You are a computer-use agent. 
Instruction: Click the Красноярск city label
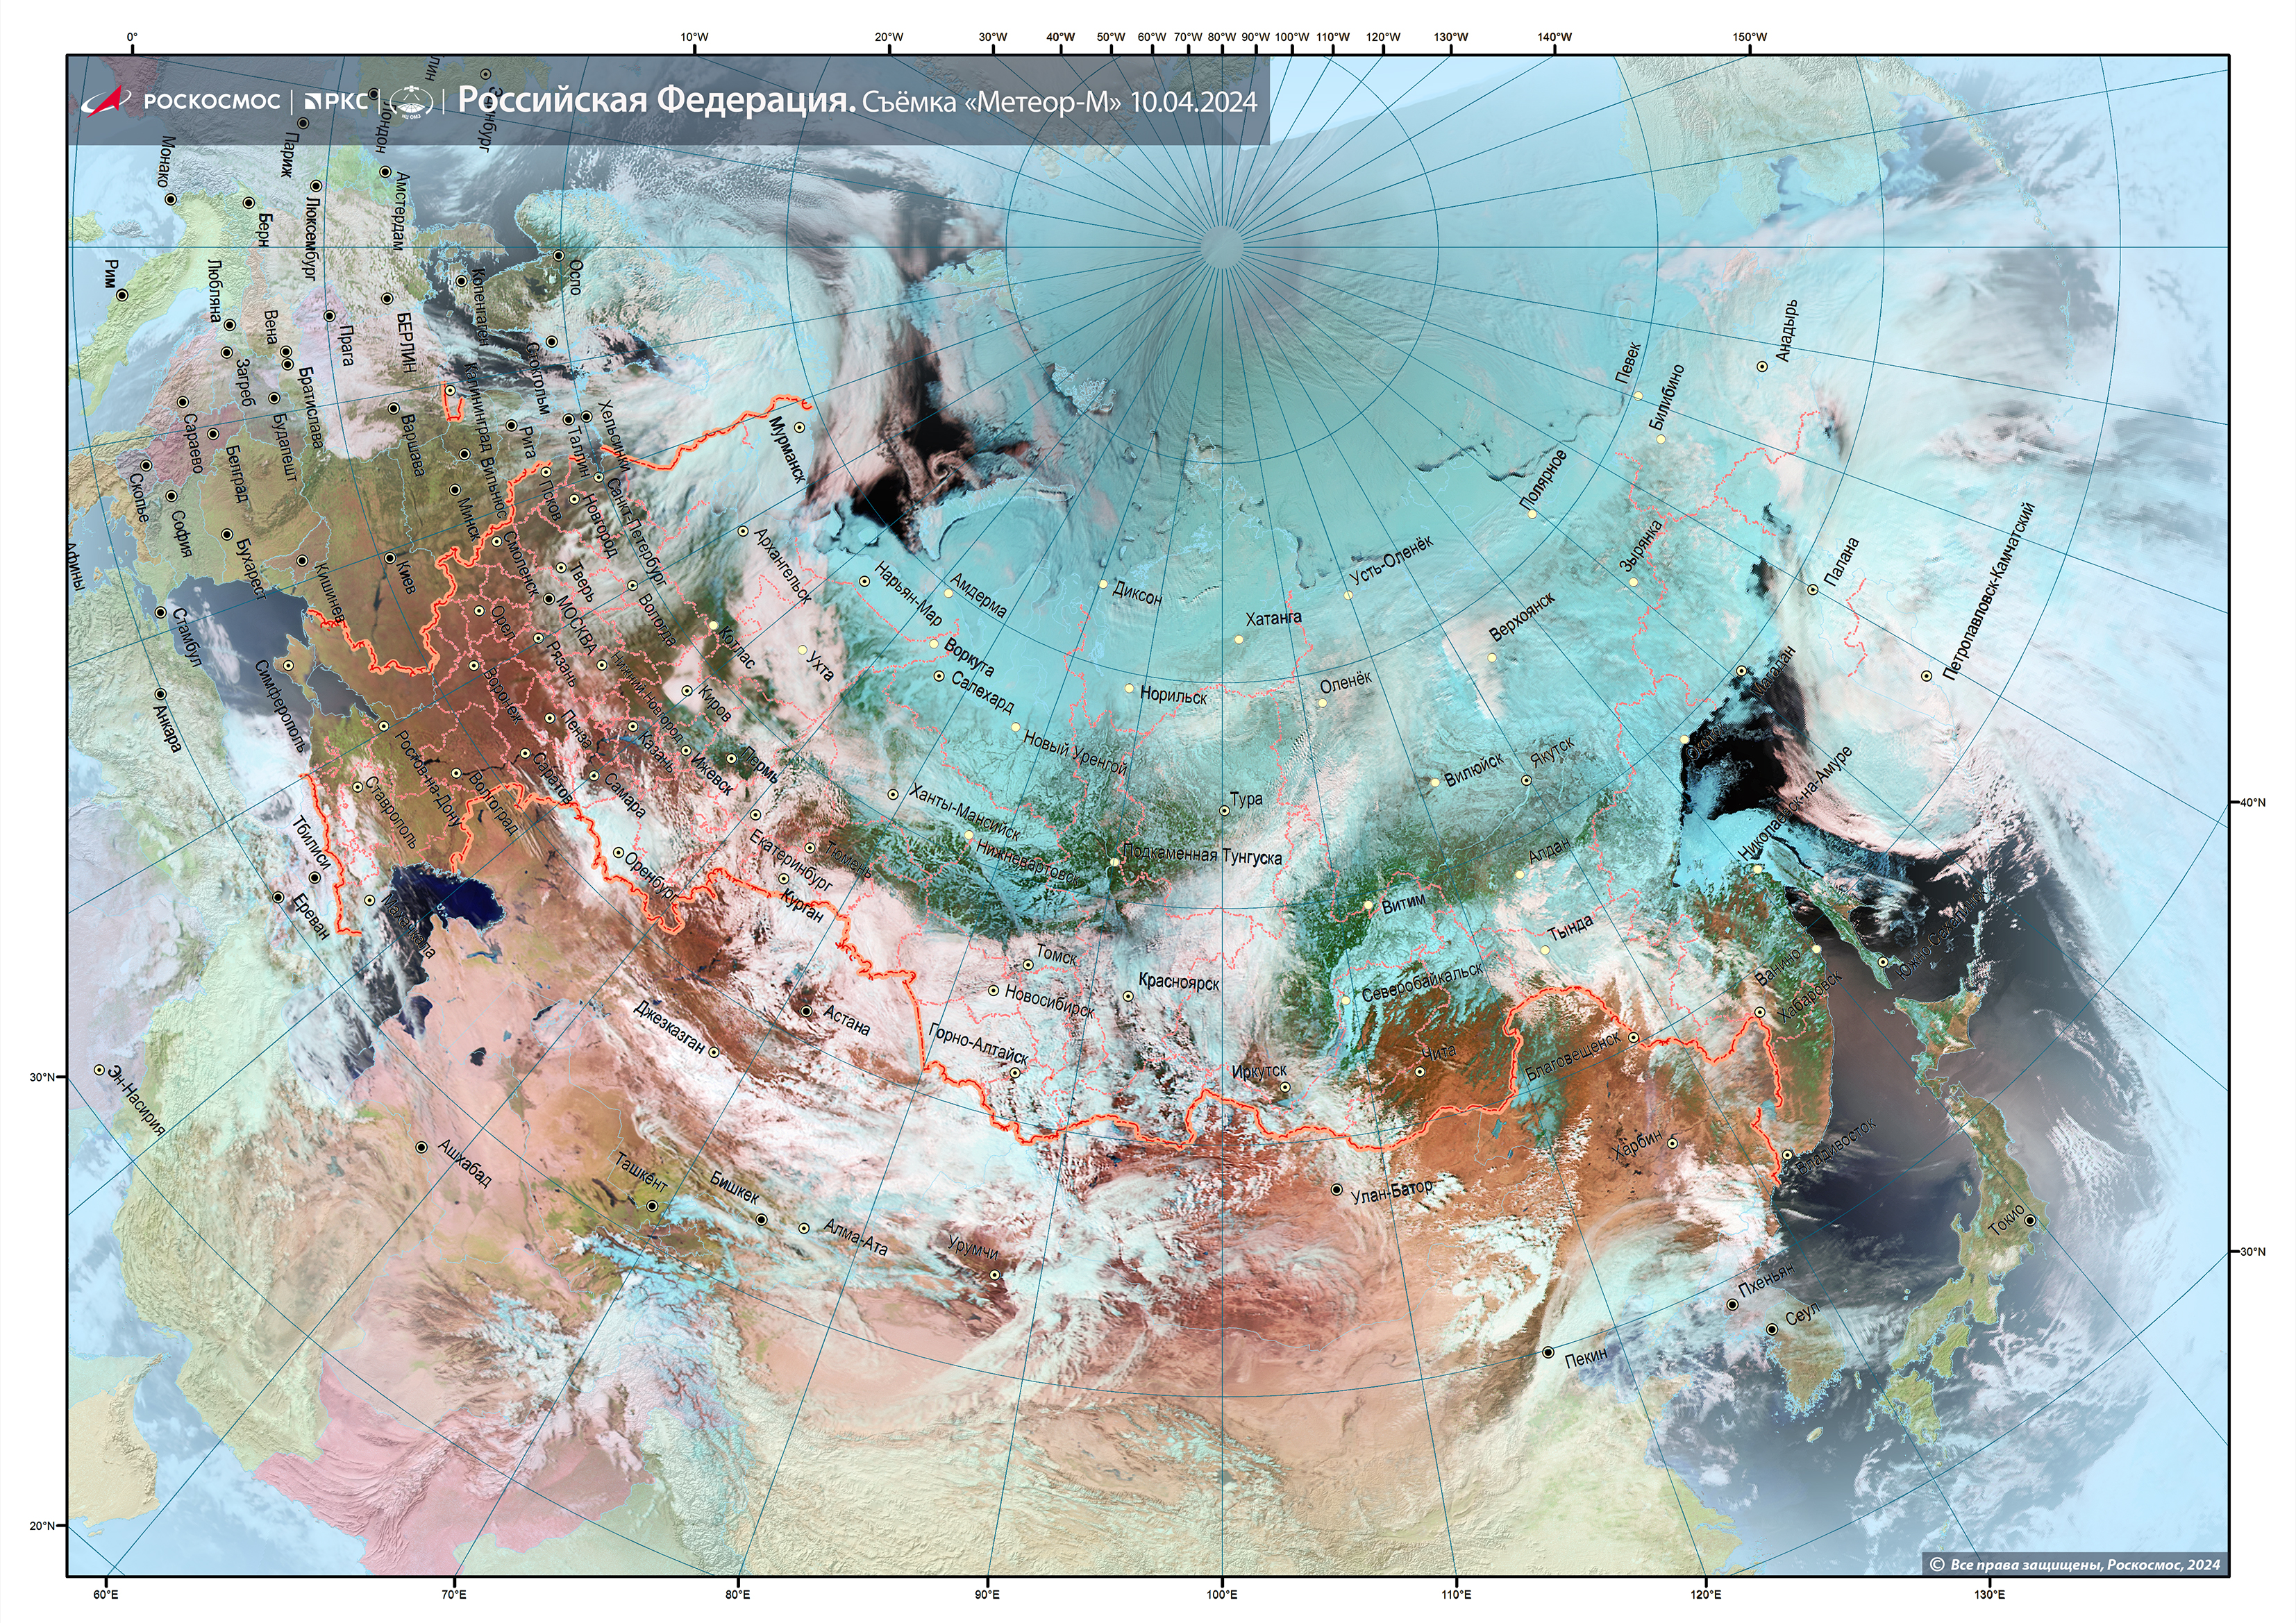[1179, 981]
